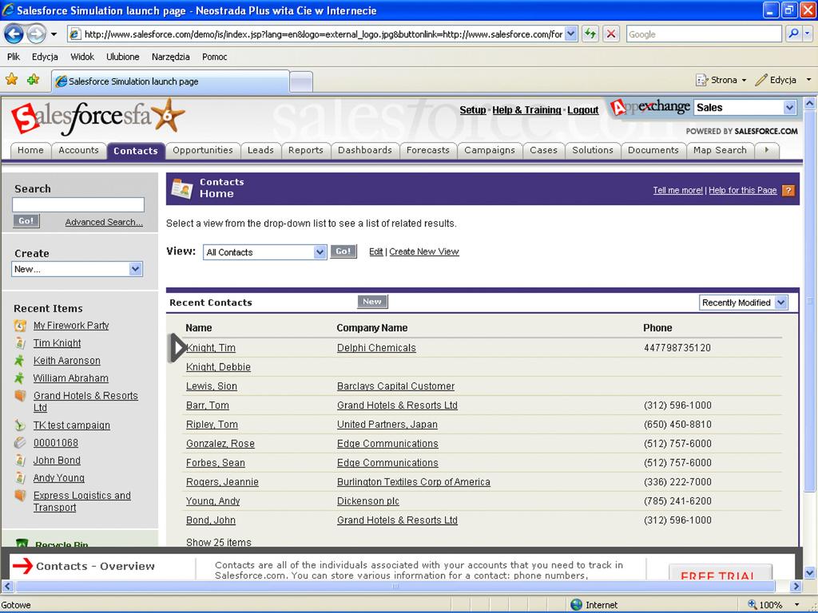Open the Delphi Chemicals company link
Viewport: 818px width, 613px height.
coord(376,348)
